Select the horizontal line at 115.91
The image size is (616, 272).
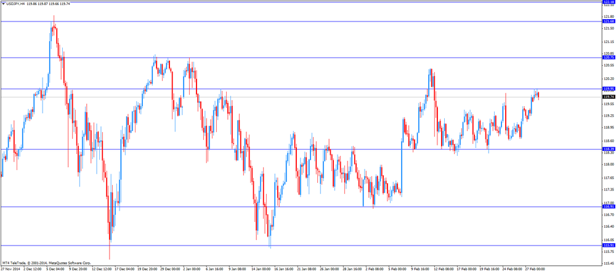point(301,245)
